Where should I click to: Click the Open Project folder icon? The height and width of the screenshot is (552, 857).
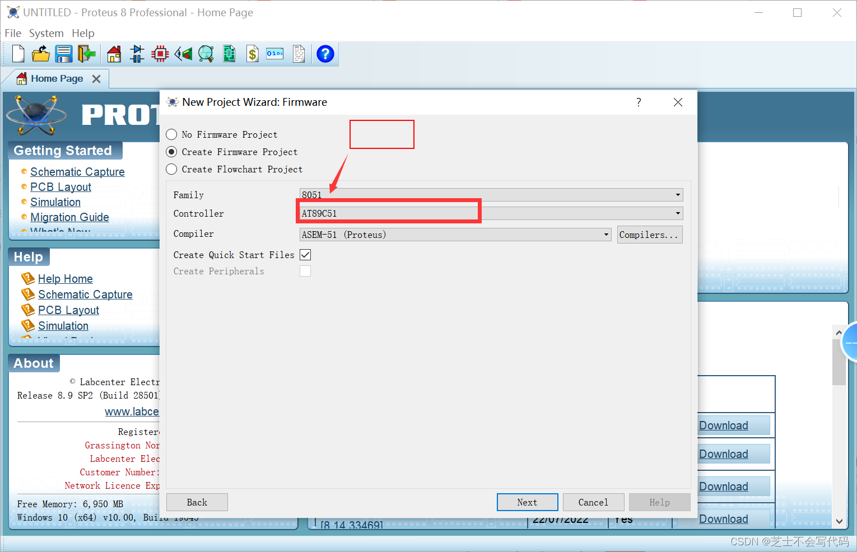[41, 54]
